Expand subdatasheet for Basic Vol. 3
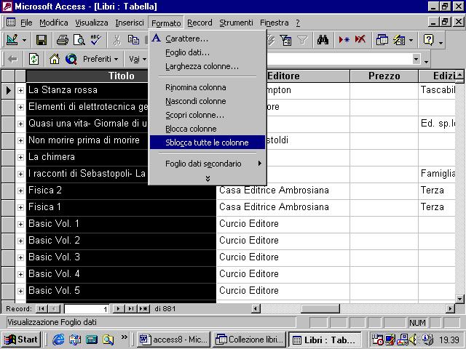 [20, 257]
